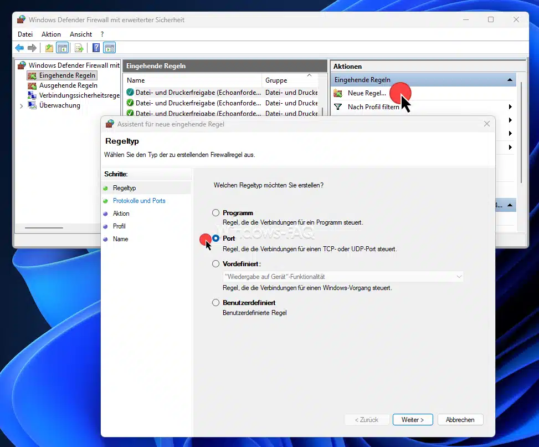Select Verbindungssicherheitsregeln in the tree
The image size is (539, 447).
79,95
